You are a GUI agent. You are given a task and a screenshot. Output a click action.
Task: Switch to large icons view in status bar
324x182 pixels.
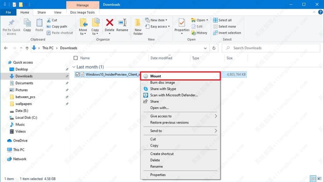319,179
